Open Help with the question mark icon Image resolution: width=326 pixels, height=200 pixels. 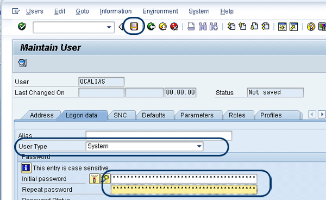click(x=311, y=27)
